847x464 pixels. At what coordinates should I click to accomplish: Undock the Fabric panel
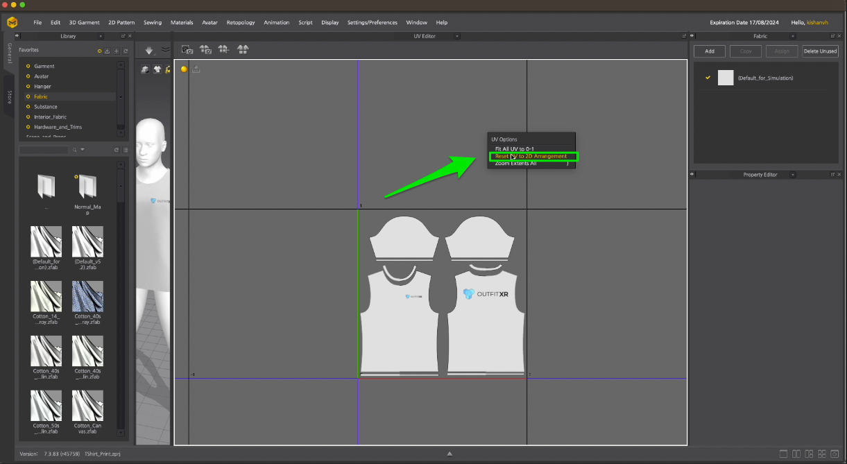(x=832, y=36)
